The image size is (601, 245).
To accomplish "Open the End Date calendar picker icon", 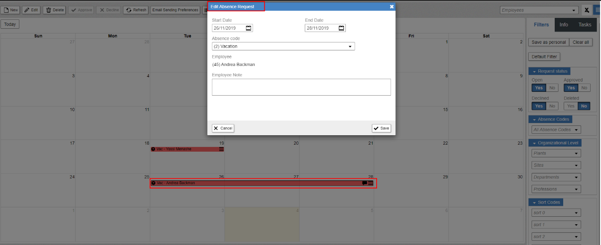I will (342, 28).
